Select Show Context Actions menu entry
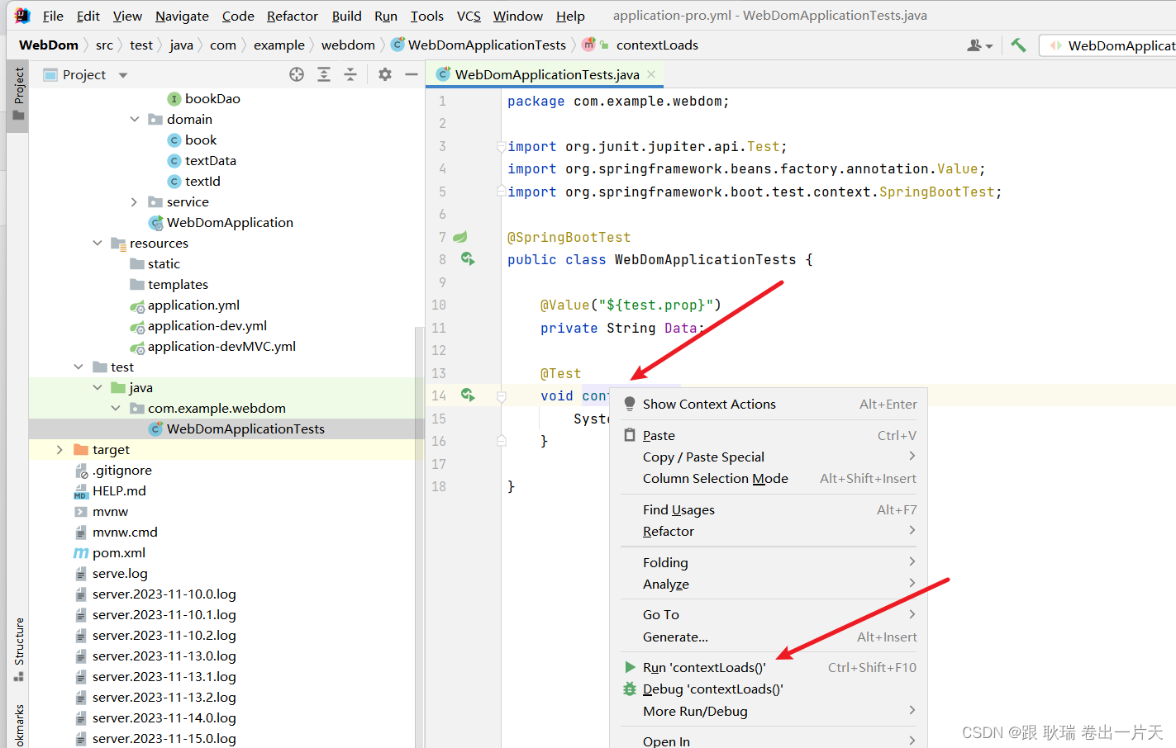This screenshot has width=1176, height=748. tap(769, 404)
